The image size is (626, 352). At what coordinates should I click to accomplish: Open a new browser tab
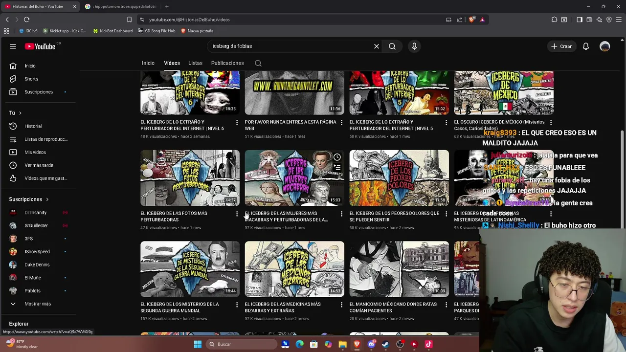[x=167, y=6]
